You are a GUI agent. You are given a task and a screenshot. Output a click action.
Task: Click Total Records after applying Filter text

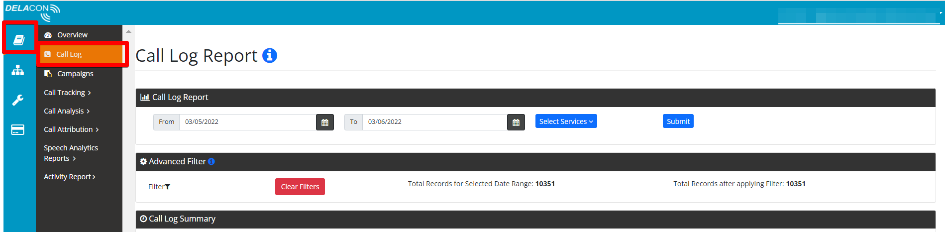point(739,184)
